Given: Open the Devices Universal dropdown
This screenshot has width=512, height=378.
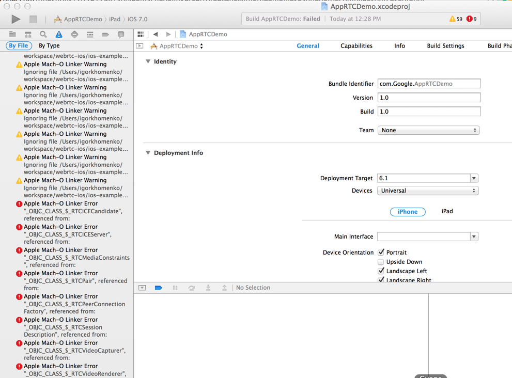Looking at the screenshot, I should (428, 191).
